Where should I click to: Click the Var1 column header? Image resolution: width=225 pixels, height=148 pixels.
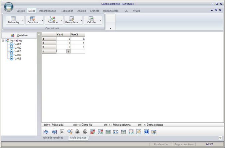coord(63,34)
